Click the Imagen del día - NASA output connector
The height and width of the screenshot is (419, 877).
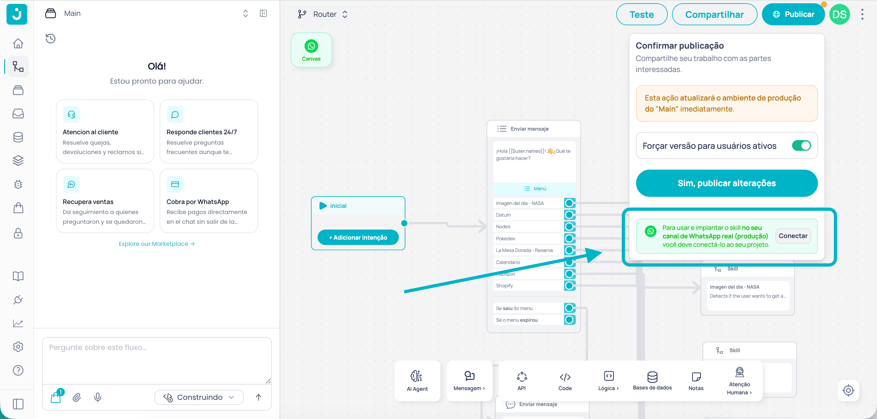(x=569, y=203)
